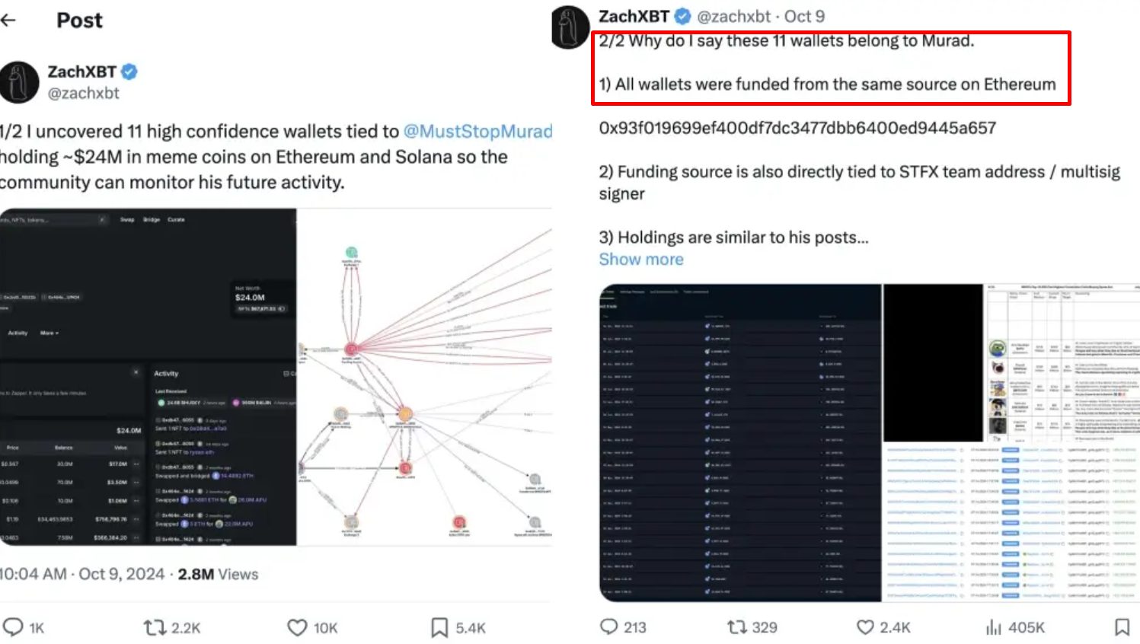Open the holdings spreadsheet image at top right

1062,363
